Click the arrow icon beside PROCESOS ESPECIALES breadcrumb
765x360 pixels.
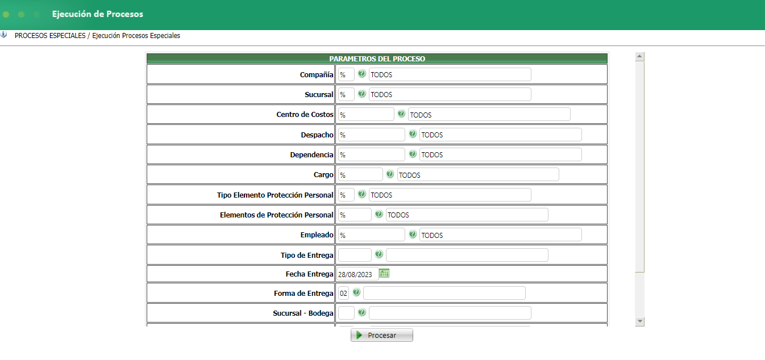(4, 35)
